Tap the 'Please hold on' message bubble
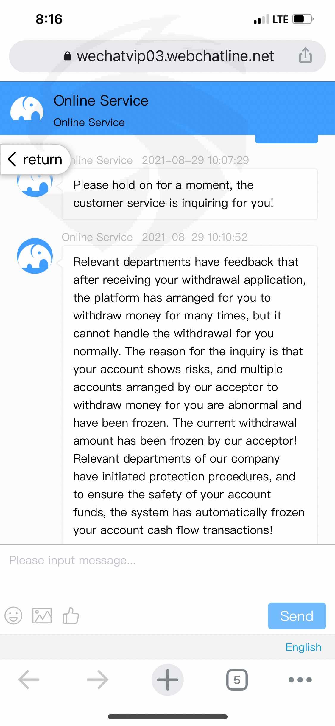Image resolution: width=335 pixels, height=726 pixels. click(x=190, y=194)
